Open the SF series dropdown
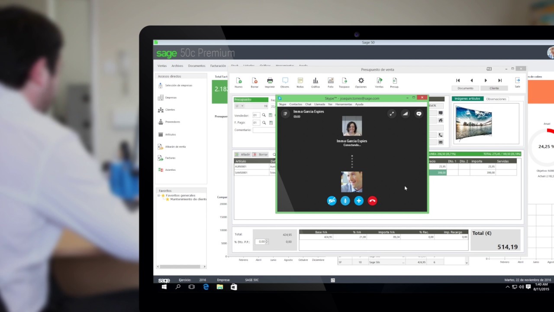 (x=242, y=106)
